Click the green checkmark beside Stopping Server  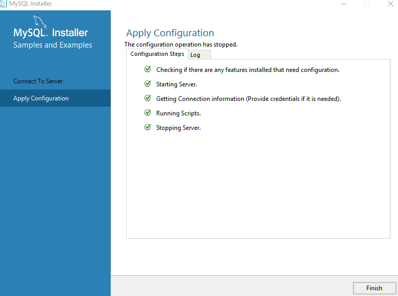point(148,127)
